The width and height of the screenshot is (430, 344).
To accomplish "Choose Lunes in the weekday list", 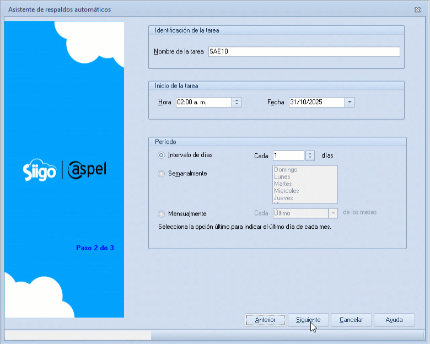I will pyautogui.click(x=282, y=176).
